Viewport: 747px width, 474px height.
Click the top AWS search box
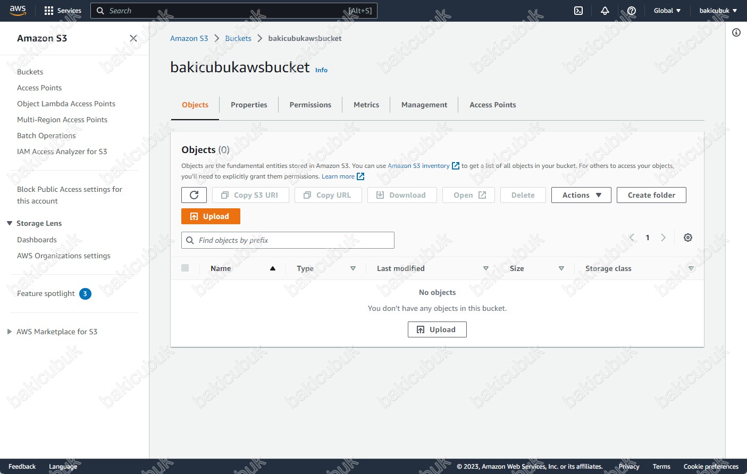coord(234,11)
